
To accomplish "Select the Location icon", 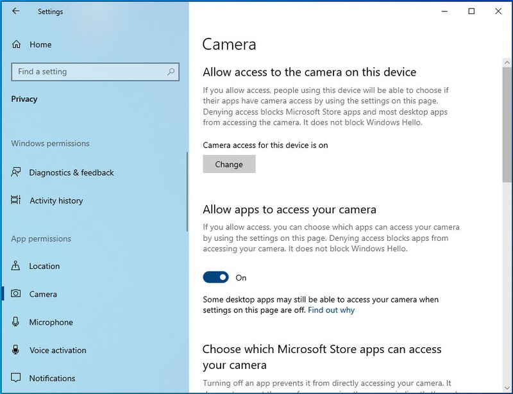I will (15, 265).
